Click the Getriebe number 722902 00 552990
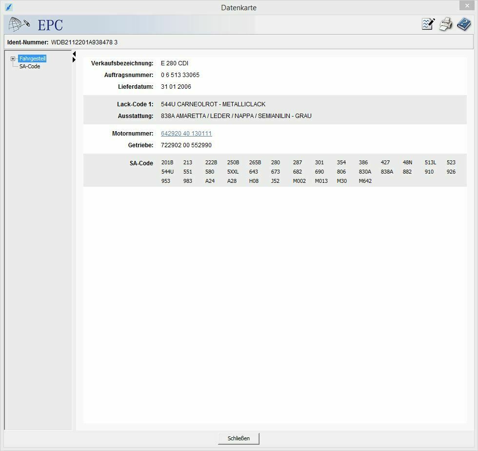 [186, 145]
